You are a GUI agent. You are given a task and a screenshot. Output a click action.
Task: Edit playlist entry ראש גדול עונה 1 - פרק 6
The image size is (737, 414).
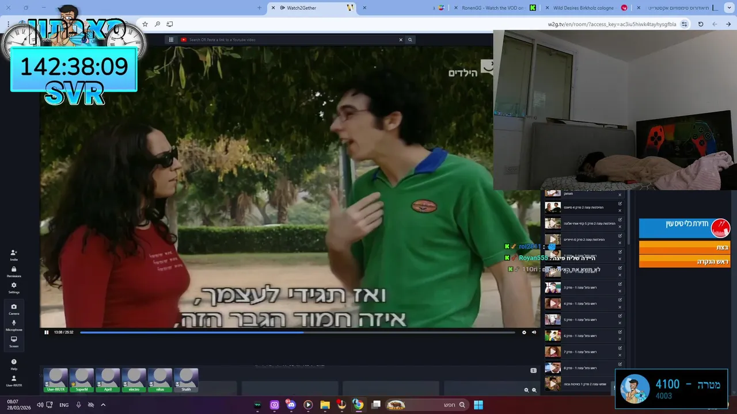coord(620,332)
